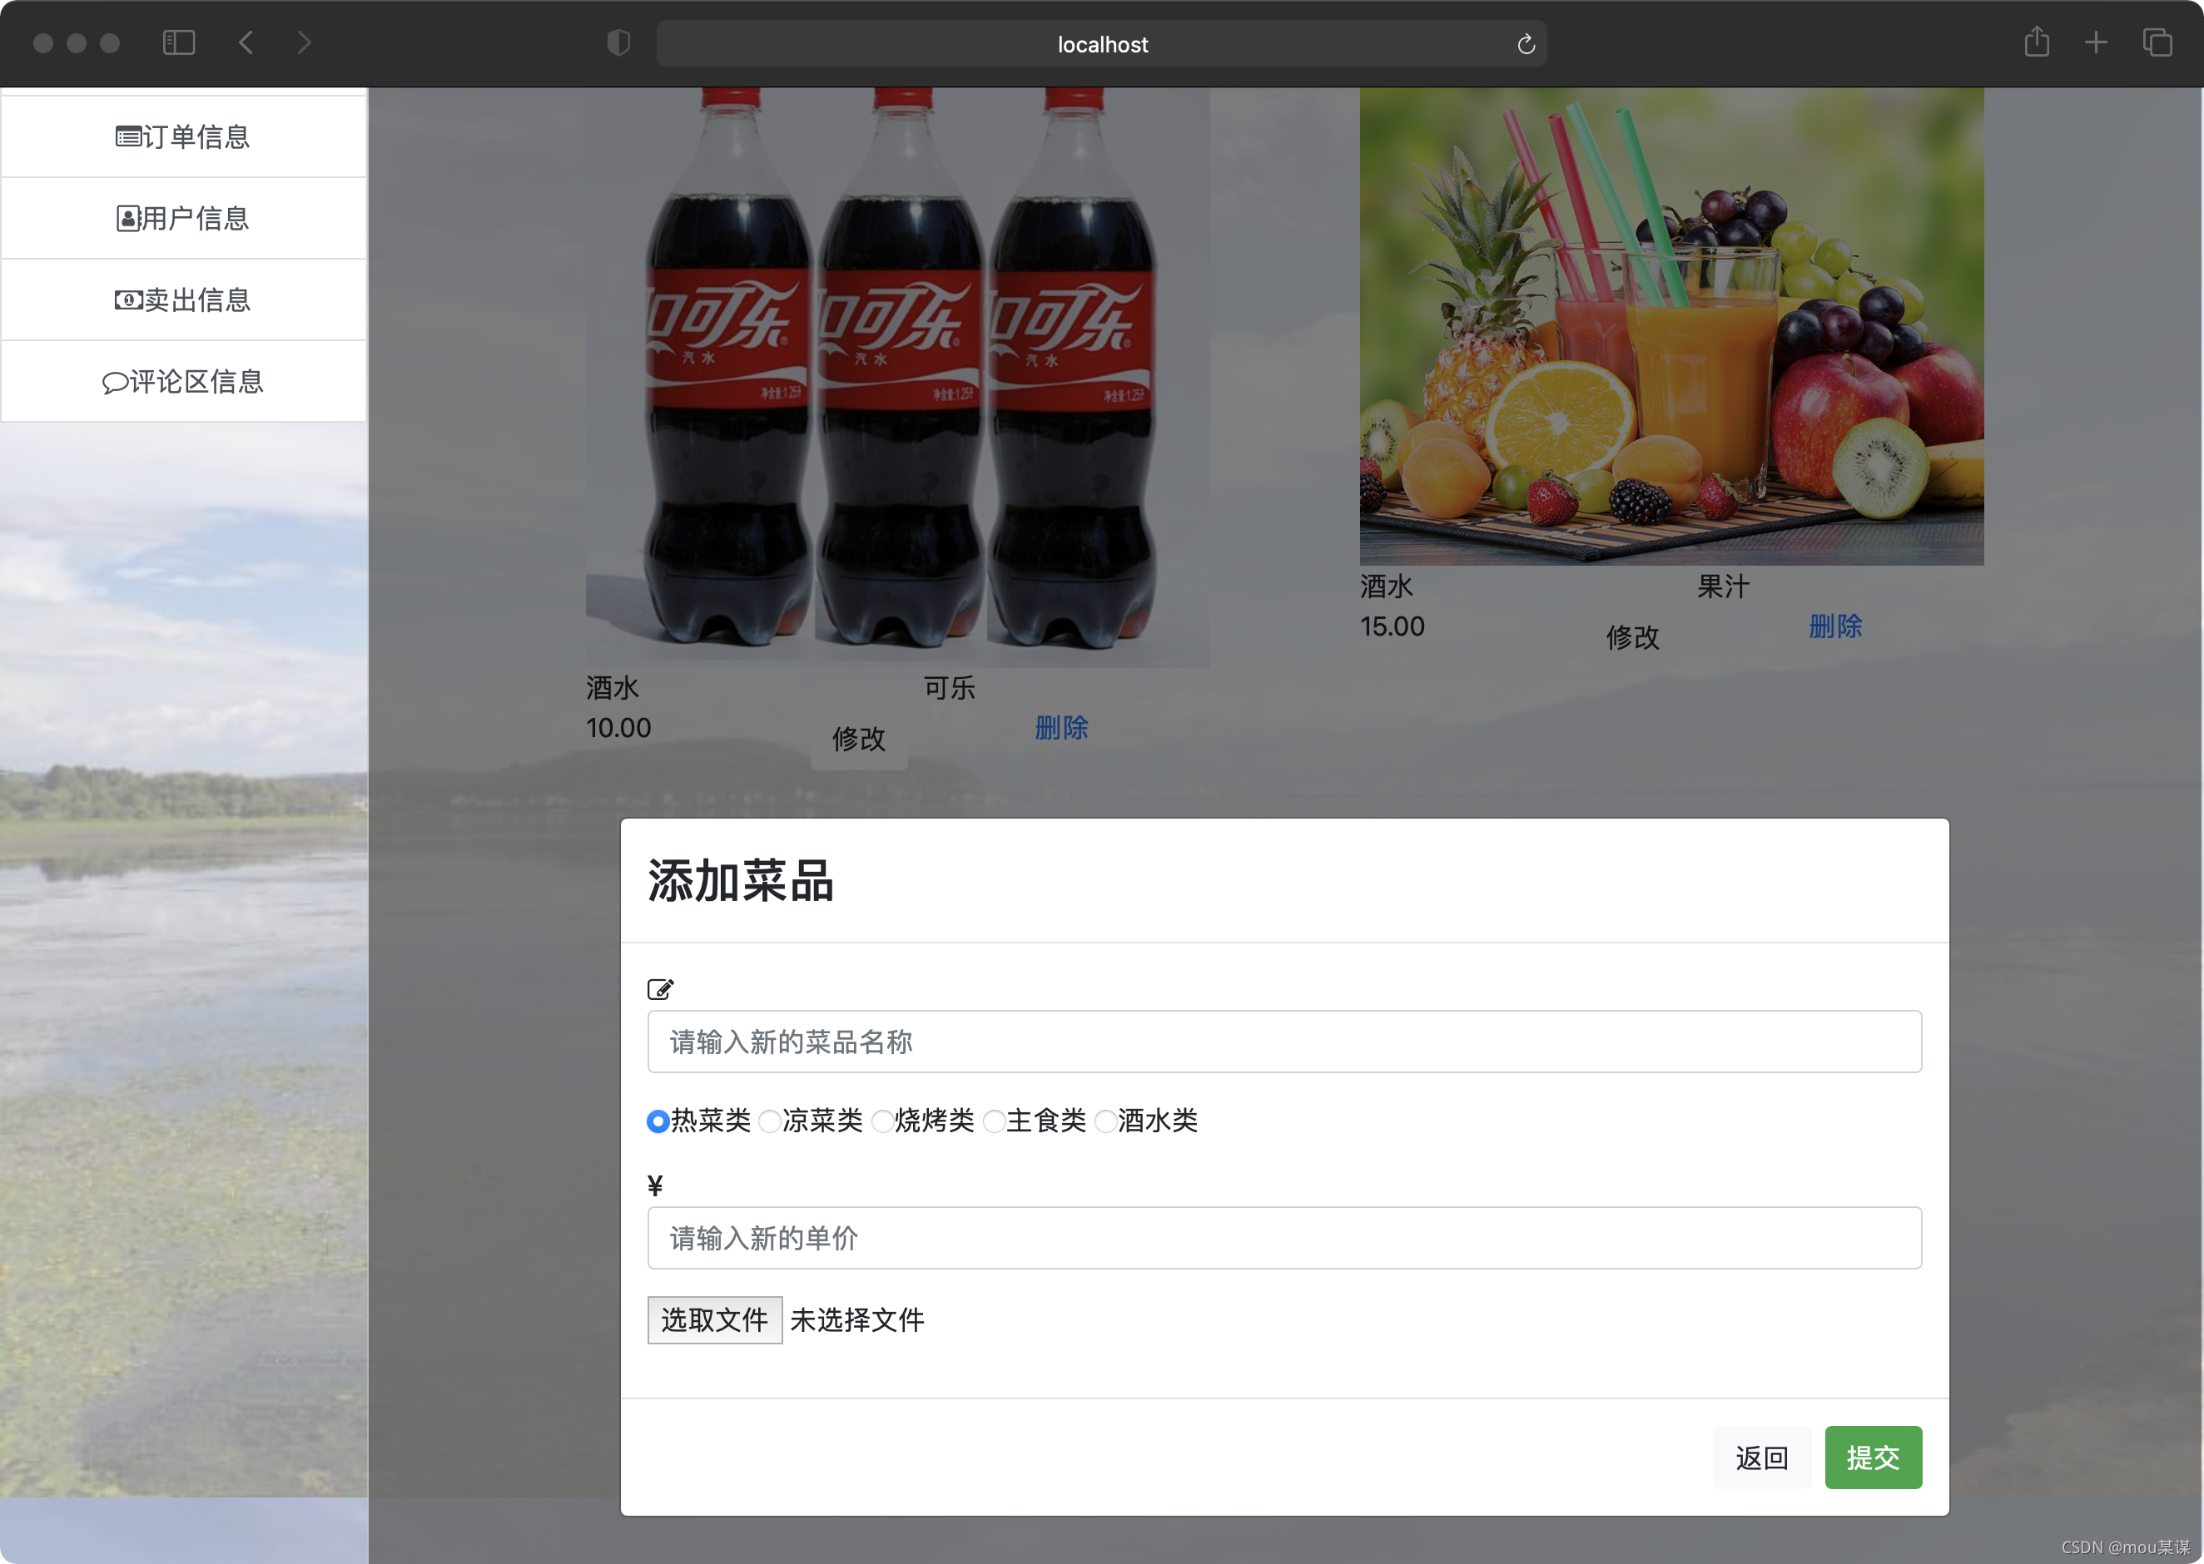This screenshot has width=2204, height=1564.
Task: Click the browser forward arrow
Action: click(305, 42)
